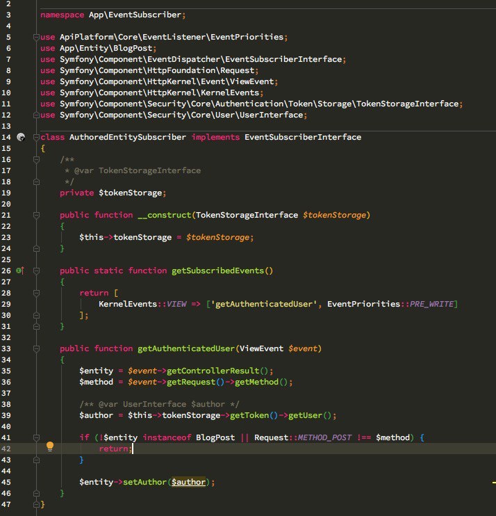Click line number 42 in the gutter
The height and width of the screenshot is (516, 496).
point(6,449)
